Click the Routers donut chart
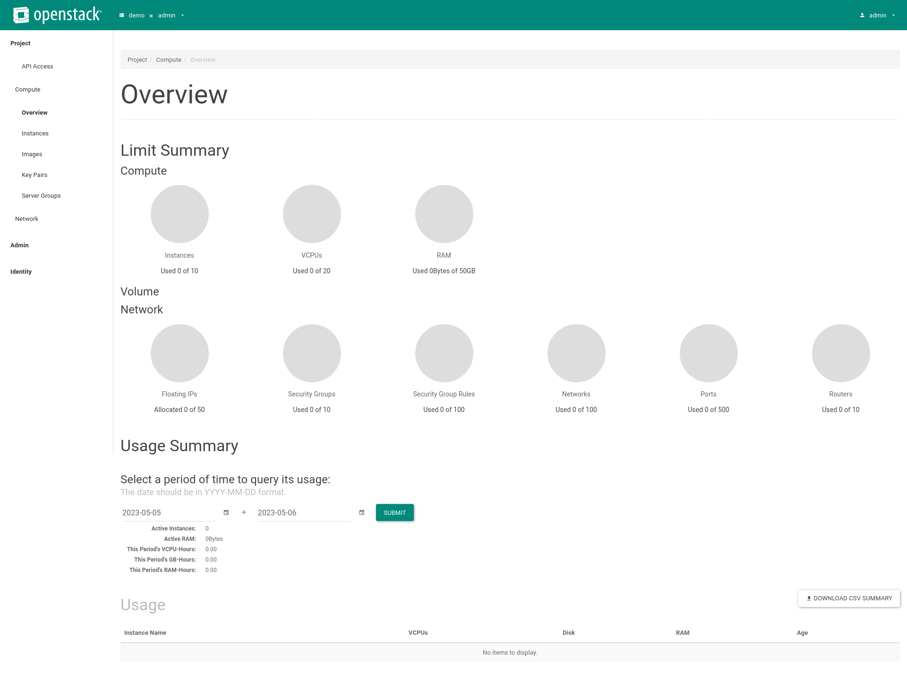The image size is (907, 673). coord(840,353)
